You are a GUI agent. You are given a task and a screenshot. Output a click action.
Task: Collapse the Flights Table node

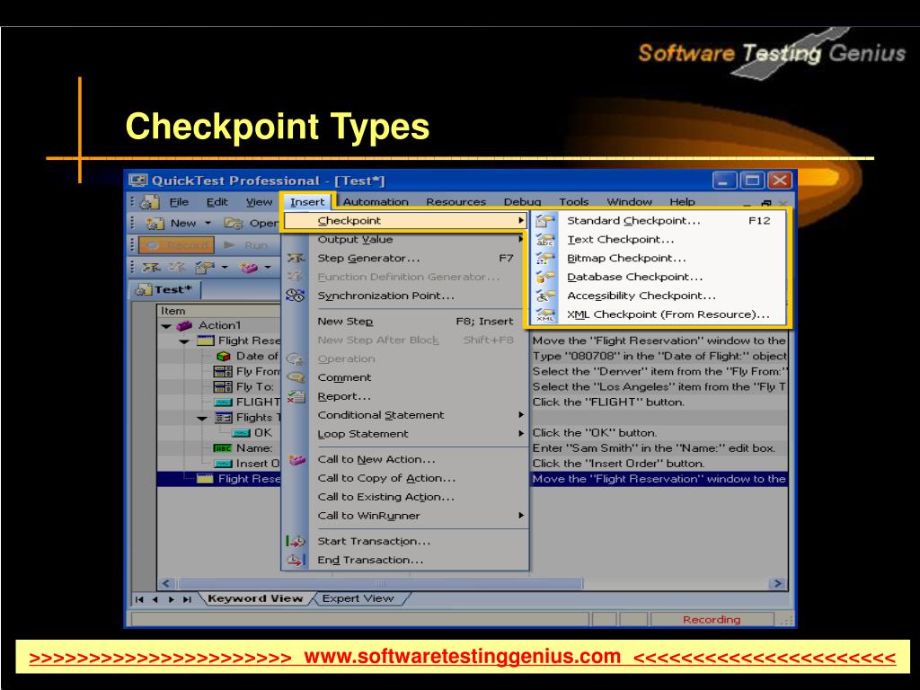(202, 418)
